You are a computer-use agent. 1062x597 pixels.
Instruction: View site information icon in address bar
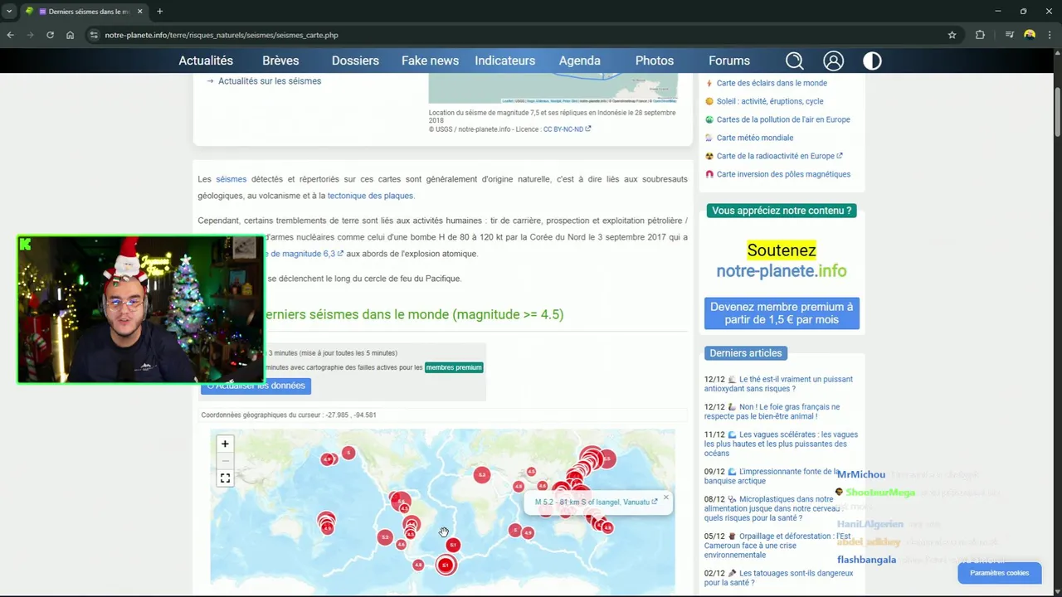[94, 35]
